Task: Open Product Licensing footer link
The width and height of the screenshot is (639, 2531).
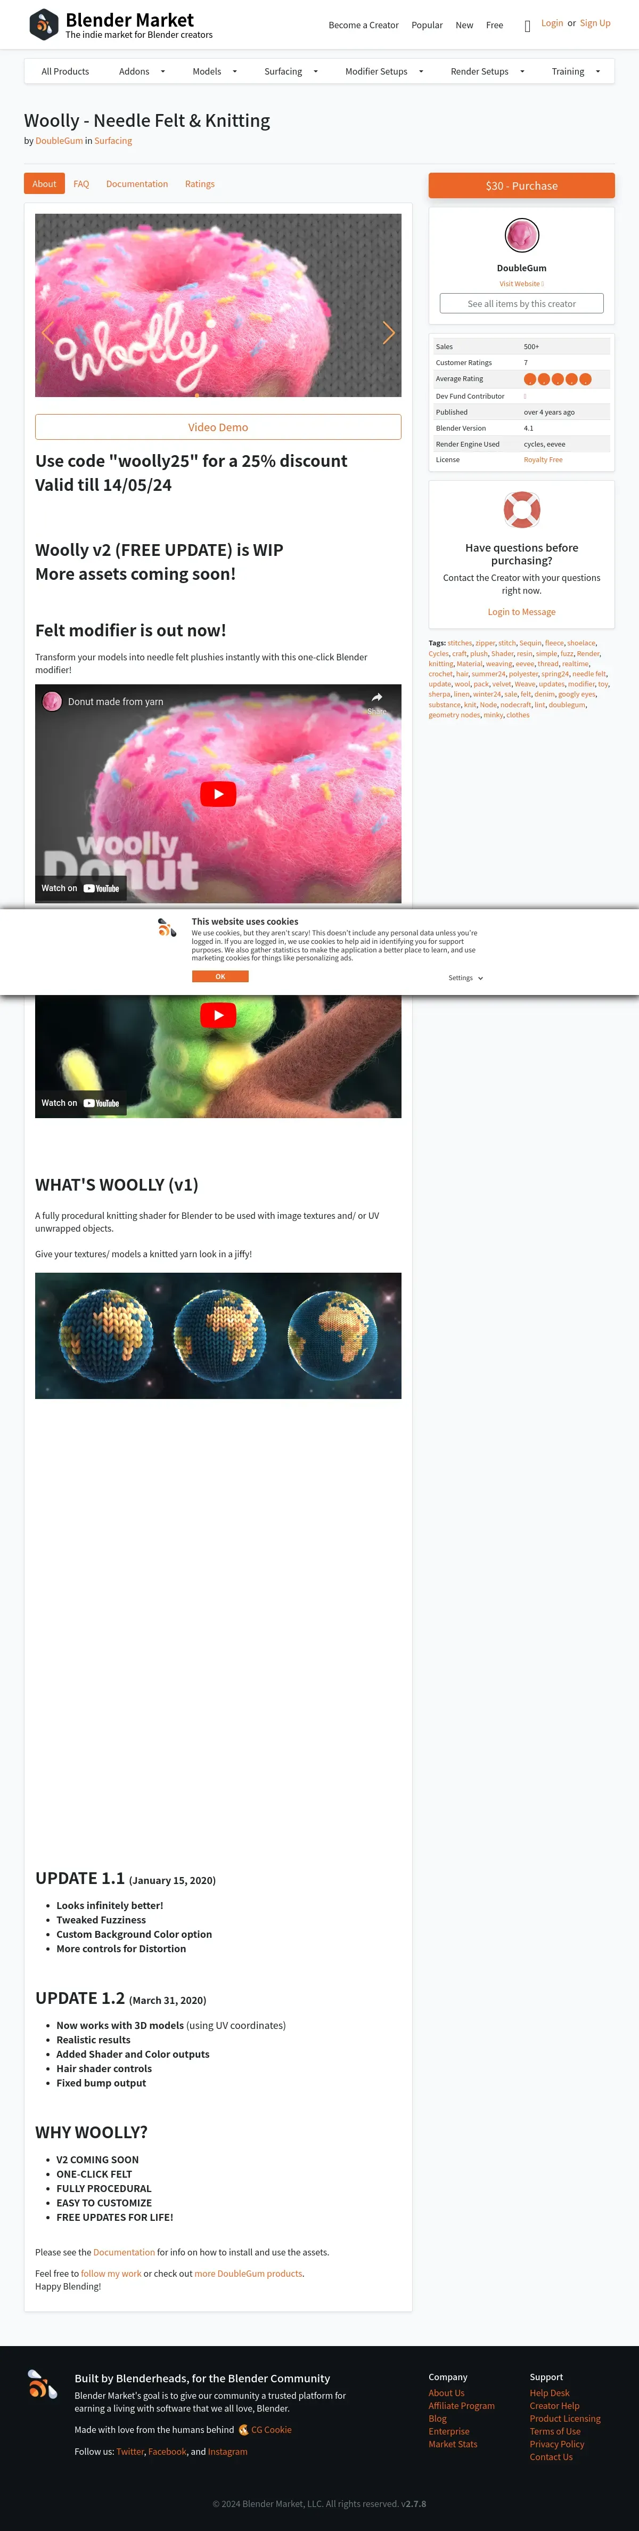Action: tap(566, 2419)
